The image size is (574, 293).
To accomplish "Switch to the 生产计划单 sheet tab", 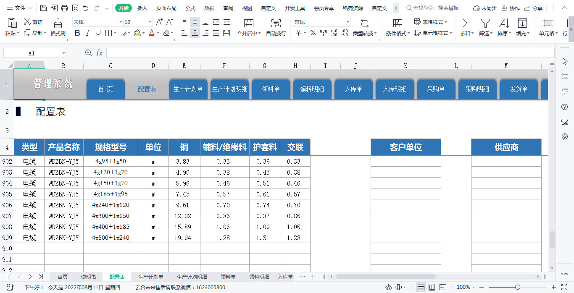I will (151, 277).
